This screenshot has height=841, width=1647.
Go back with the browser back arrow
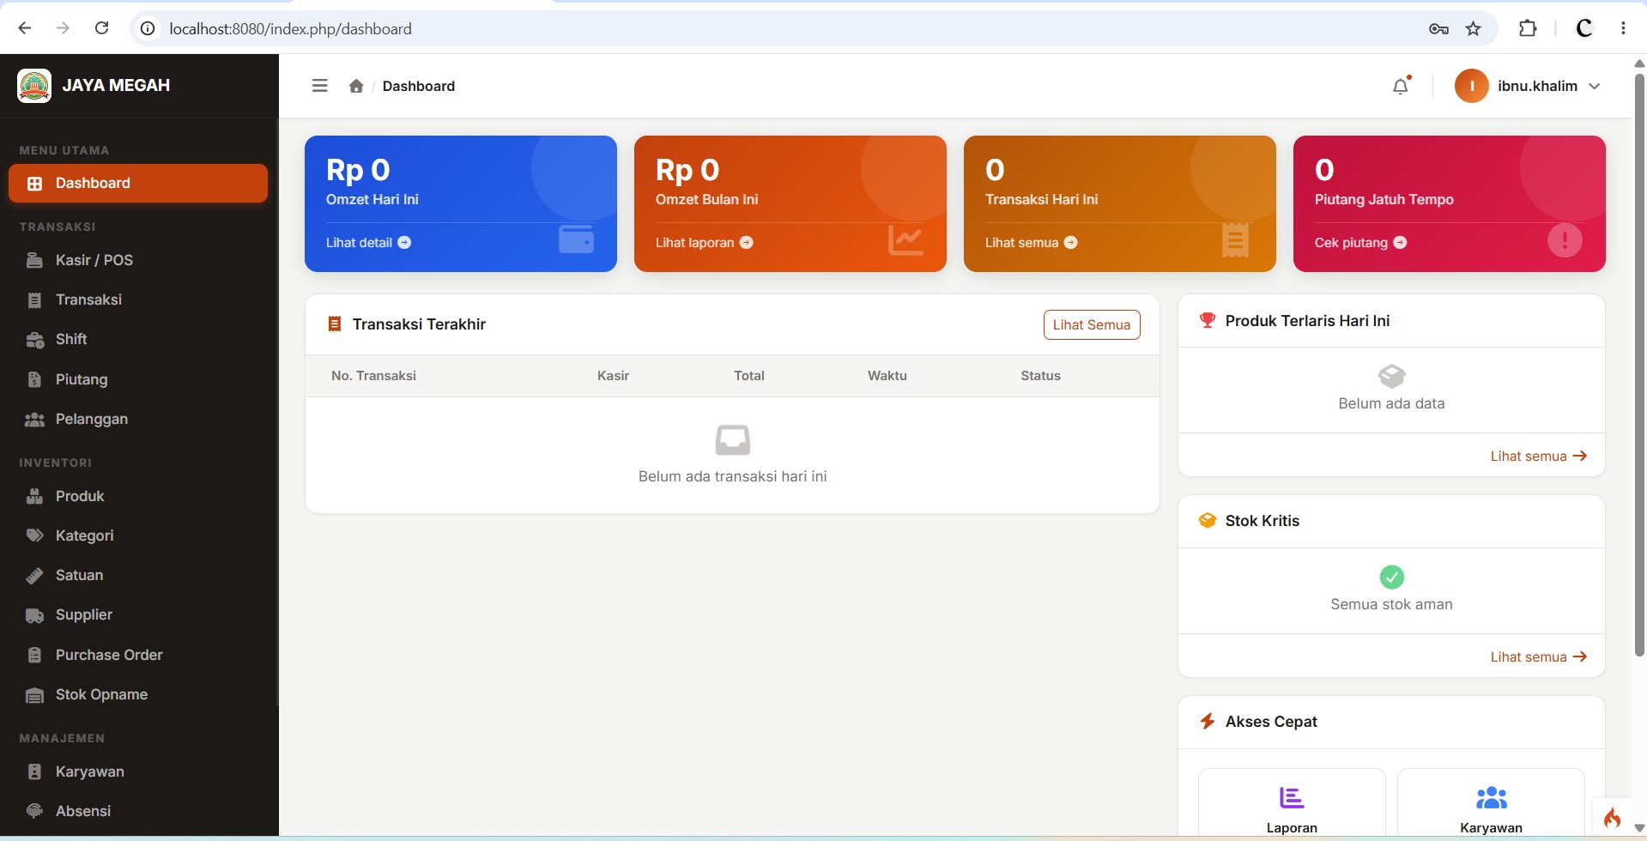[x=25, y=28]
